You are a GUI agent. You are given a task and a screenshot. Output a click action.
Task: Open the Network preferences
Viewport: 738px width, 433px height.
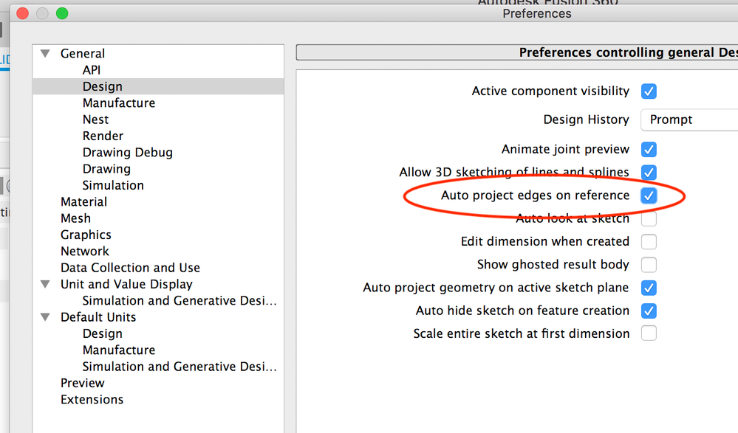(x=85, y=251)
